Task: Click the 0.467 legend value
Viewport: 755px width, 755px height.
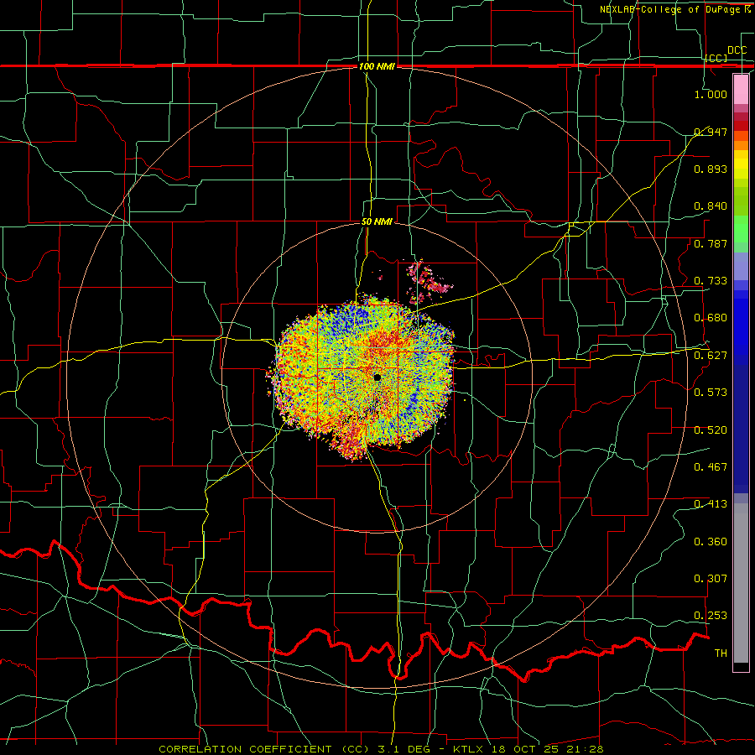Action: pyautogui.click(x=711, y=467)
